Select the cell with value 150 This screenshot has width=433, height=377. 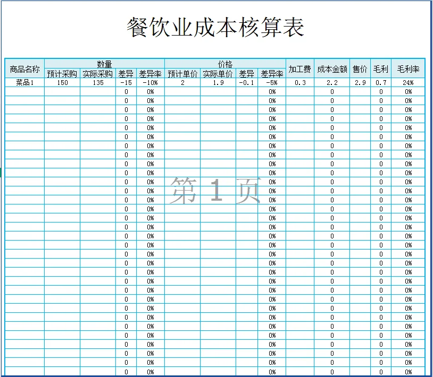coord(62,82)
